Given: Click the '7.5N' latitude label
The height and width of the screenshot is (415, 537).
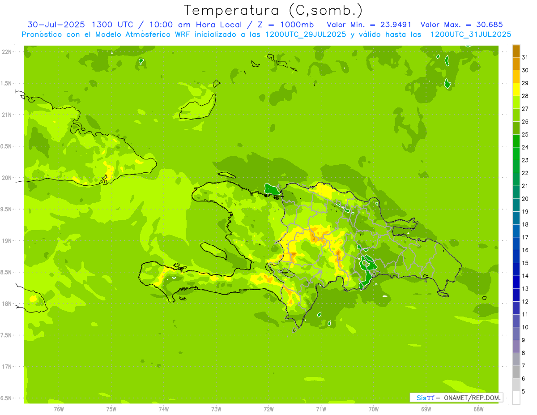Looking at the screenshot, I should coord(7,335).
